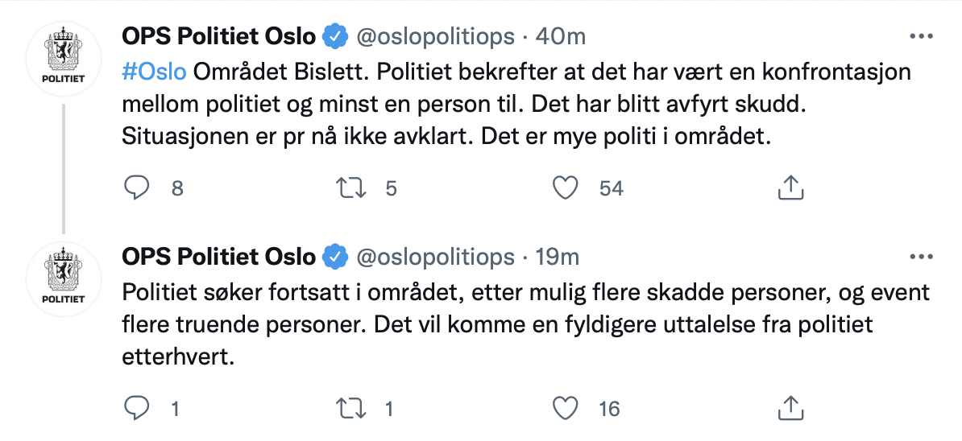Open the 40m timestamp of first tweet
The width and height of the screenshot is (962, 441).
(560, 37)
